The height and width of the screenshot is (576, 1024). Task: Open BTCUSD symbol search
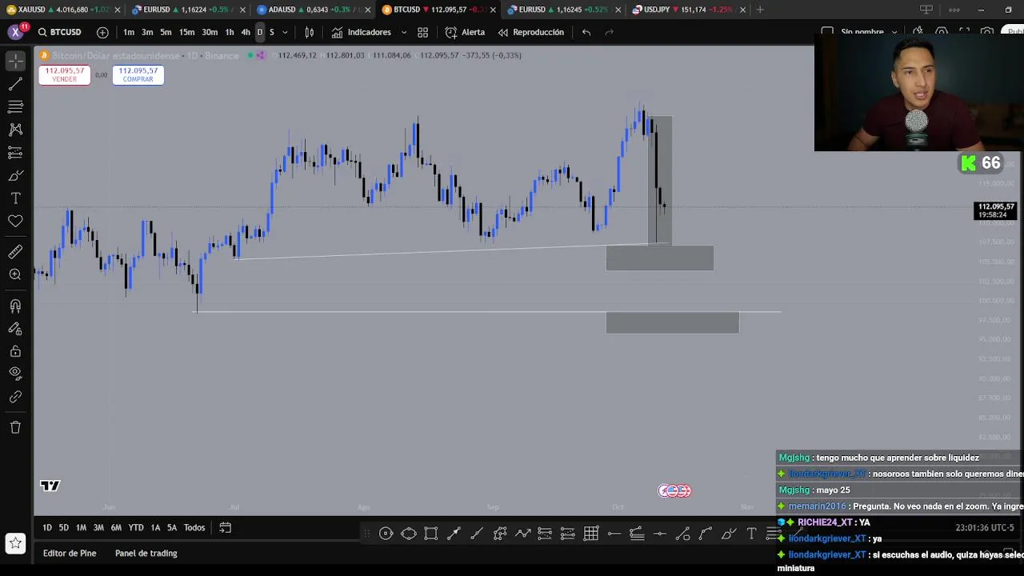click(60, 32)
